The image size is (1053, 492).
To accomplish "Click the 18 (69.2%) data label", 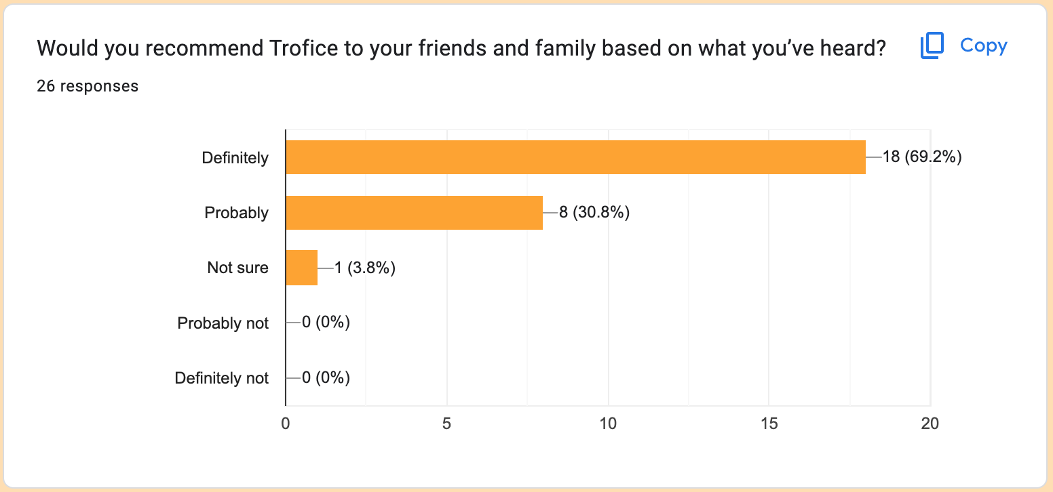I will click(922, 157).
